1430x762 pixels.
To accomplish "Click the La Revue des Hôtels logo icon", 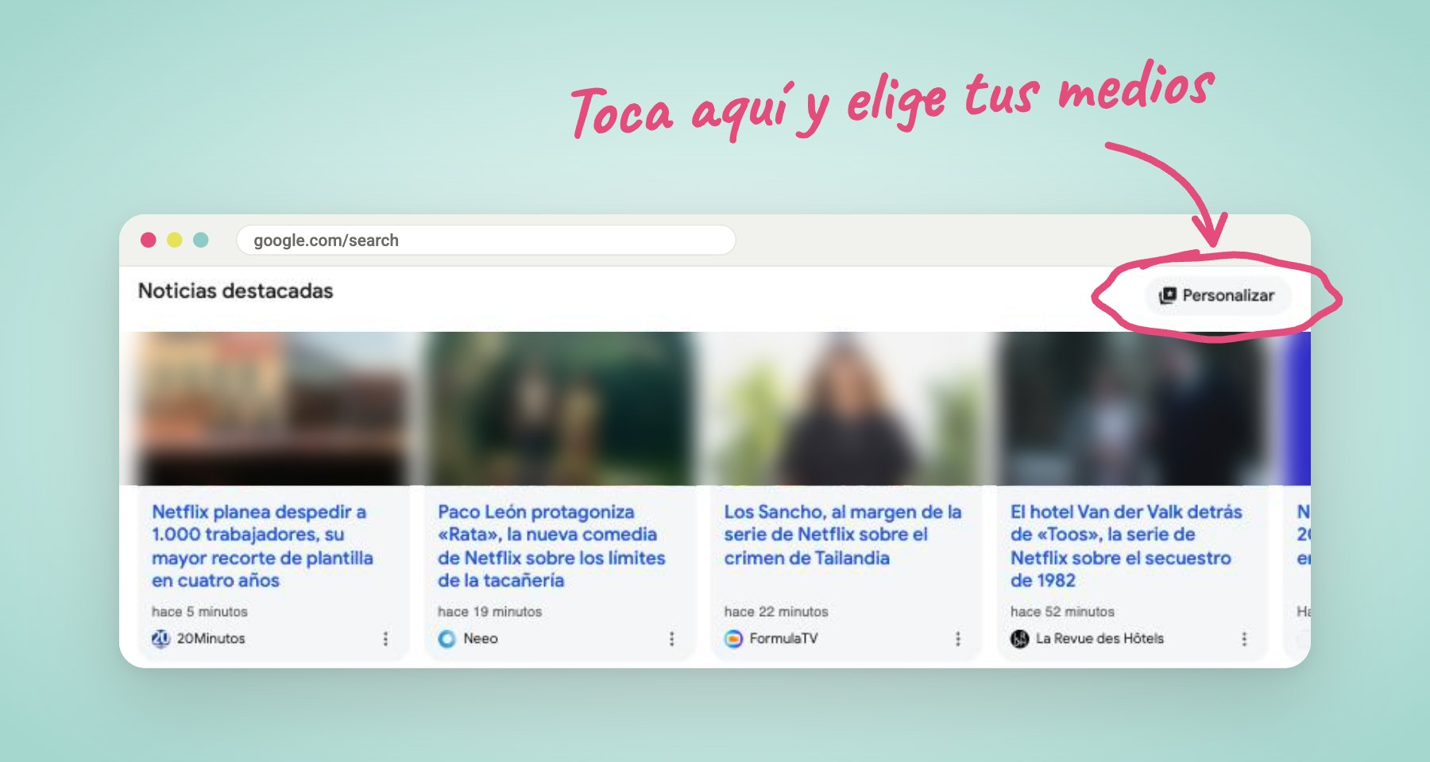I will 1019,638.
